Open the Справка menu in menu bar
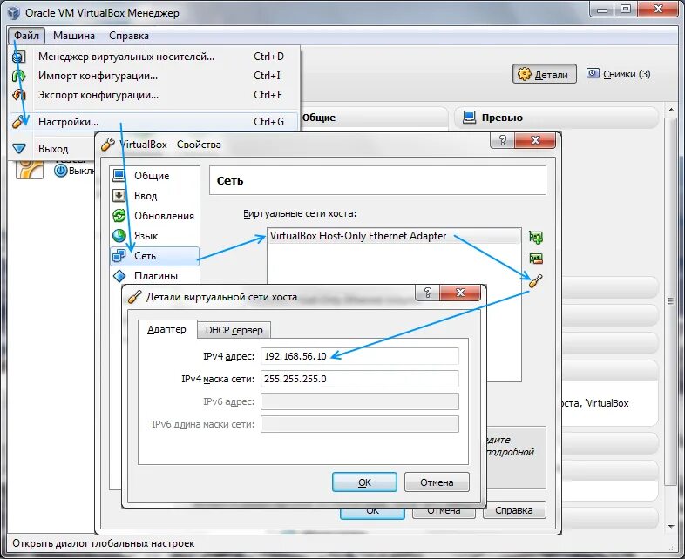Image resolution: width=685 pixels, height=559 pixels. (129, 36)
